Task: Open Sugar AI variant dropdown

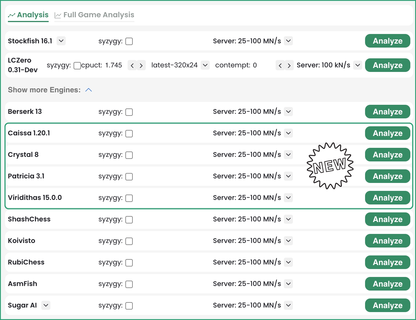Action: (x=46, y=305)
